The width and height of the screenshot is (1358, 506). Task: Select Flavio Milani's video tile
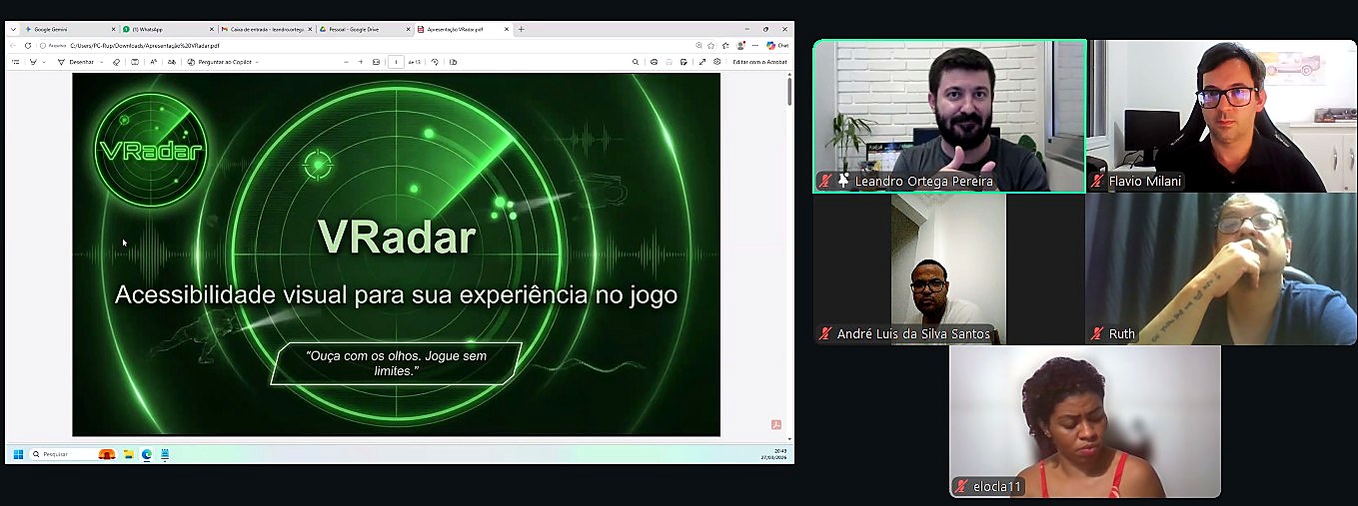tap(1221, 116)
